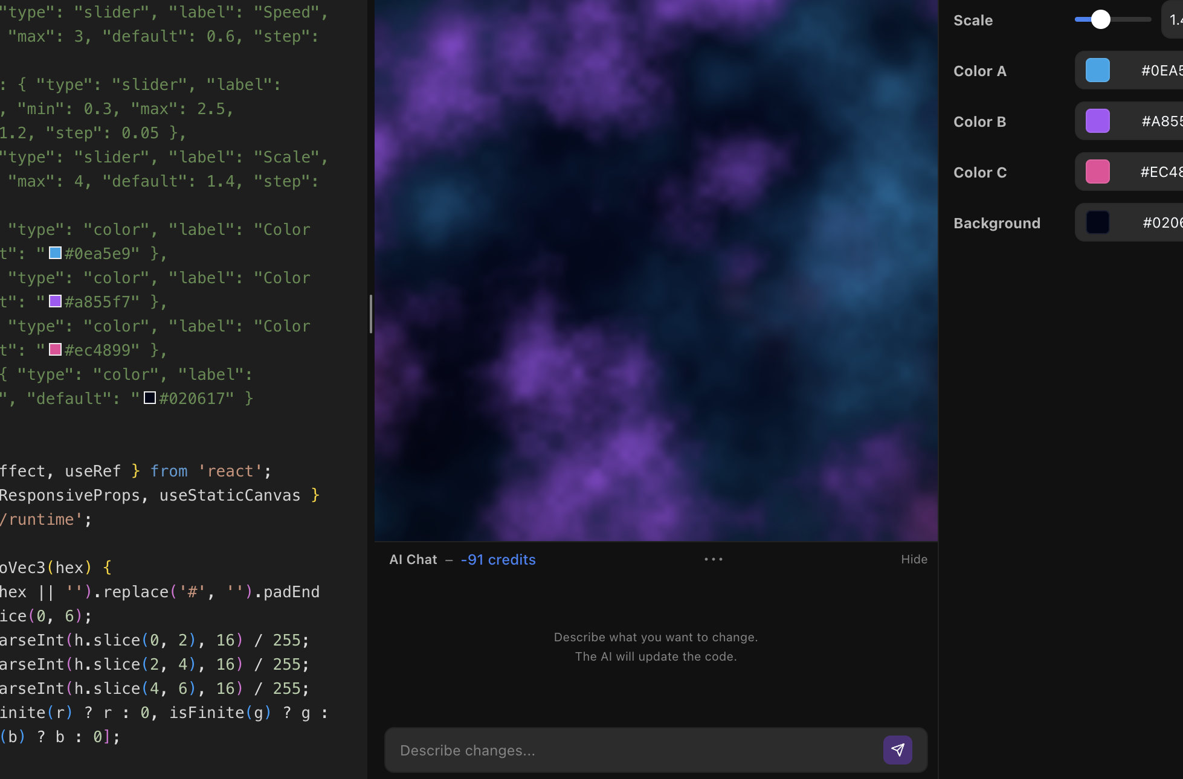Image resolution: width=1183 pixels, height=779 pixels.
Task: Click the Color A label
Action: (980, 71)
